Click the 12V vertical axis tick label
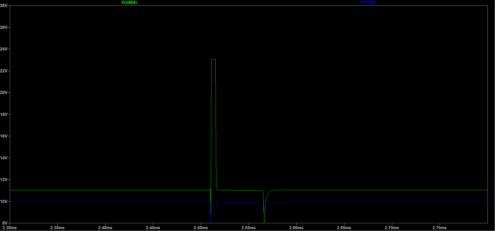 tap(4, 179)
